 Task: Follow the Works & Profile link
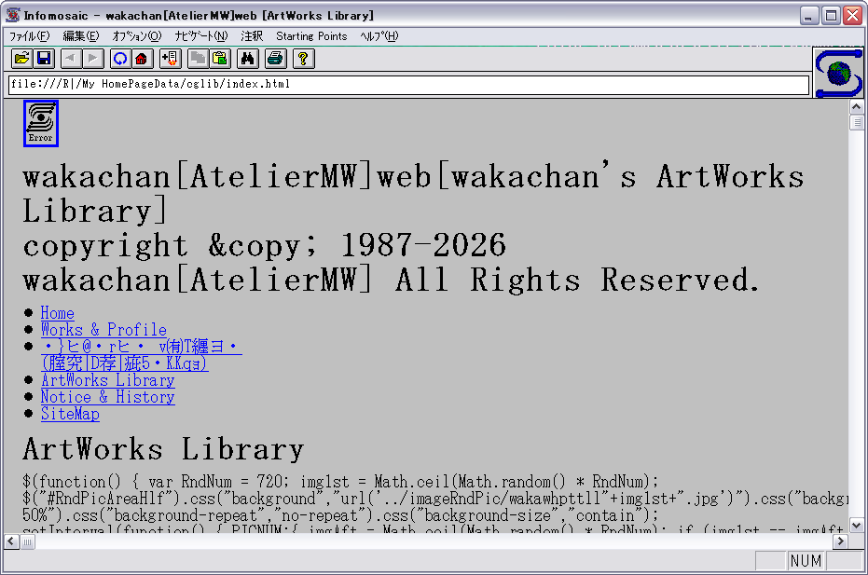coord(104,330)
